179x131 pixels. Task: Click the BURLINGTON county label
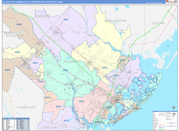[x=115, y=21]
